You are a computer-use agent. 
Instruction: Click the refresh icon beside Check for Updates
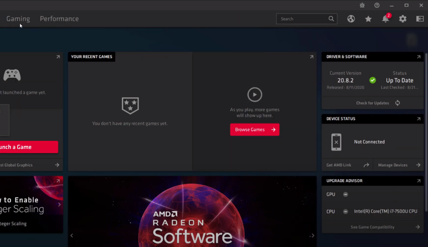(398, 103)
